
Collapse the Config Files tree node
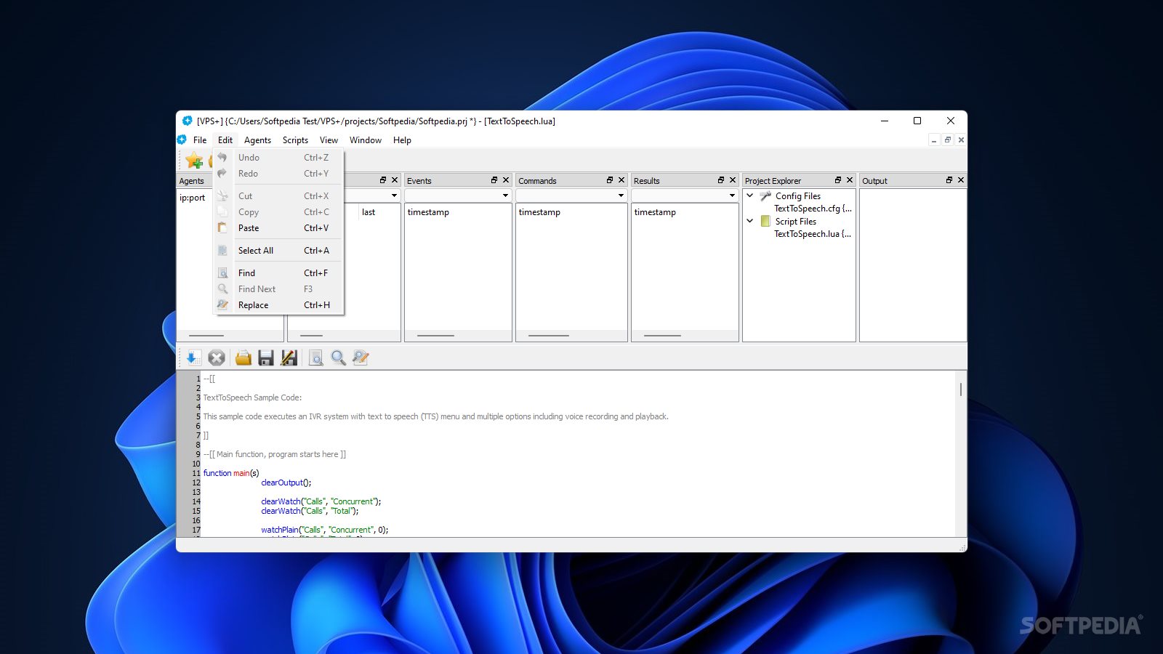click(750, 195)
